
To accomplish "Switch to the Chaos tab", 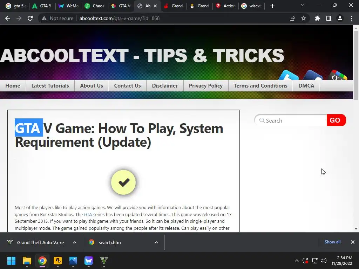I will coord(94,6).
